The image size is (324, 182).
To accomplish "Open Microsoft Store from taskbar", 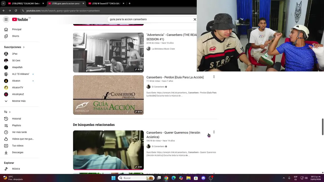I will [196, 178].
